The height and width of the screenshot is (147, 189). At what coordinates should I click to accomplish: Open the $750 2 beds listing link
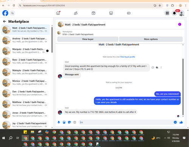pos(78,34)
